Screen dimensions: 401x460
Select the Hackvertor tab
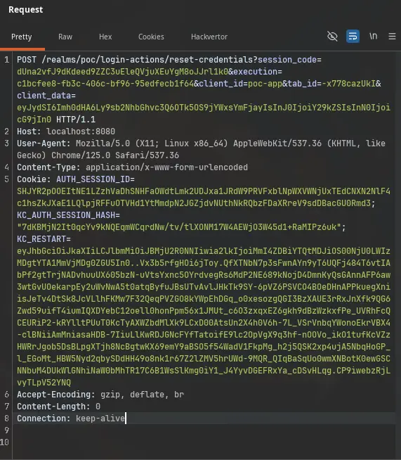coord(209,37)
